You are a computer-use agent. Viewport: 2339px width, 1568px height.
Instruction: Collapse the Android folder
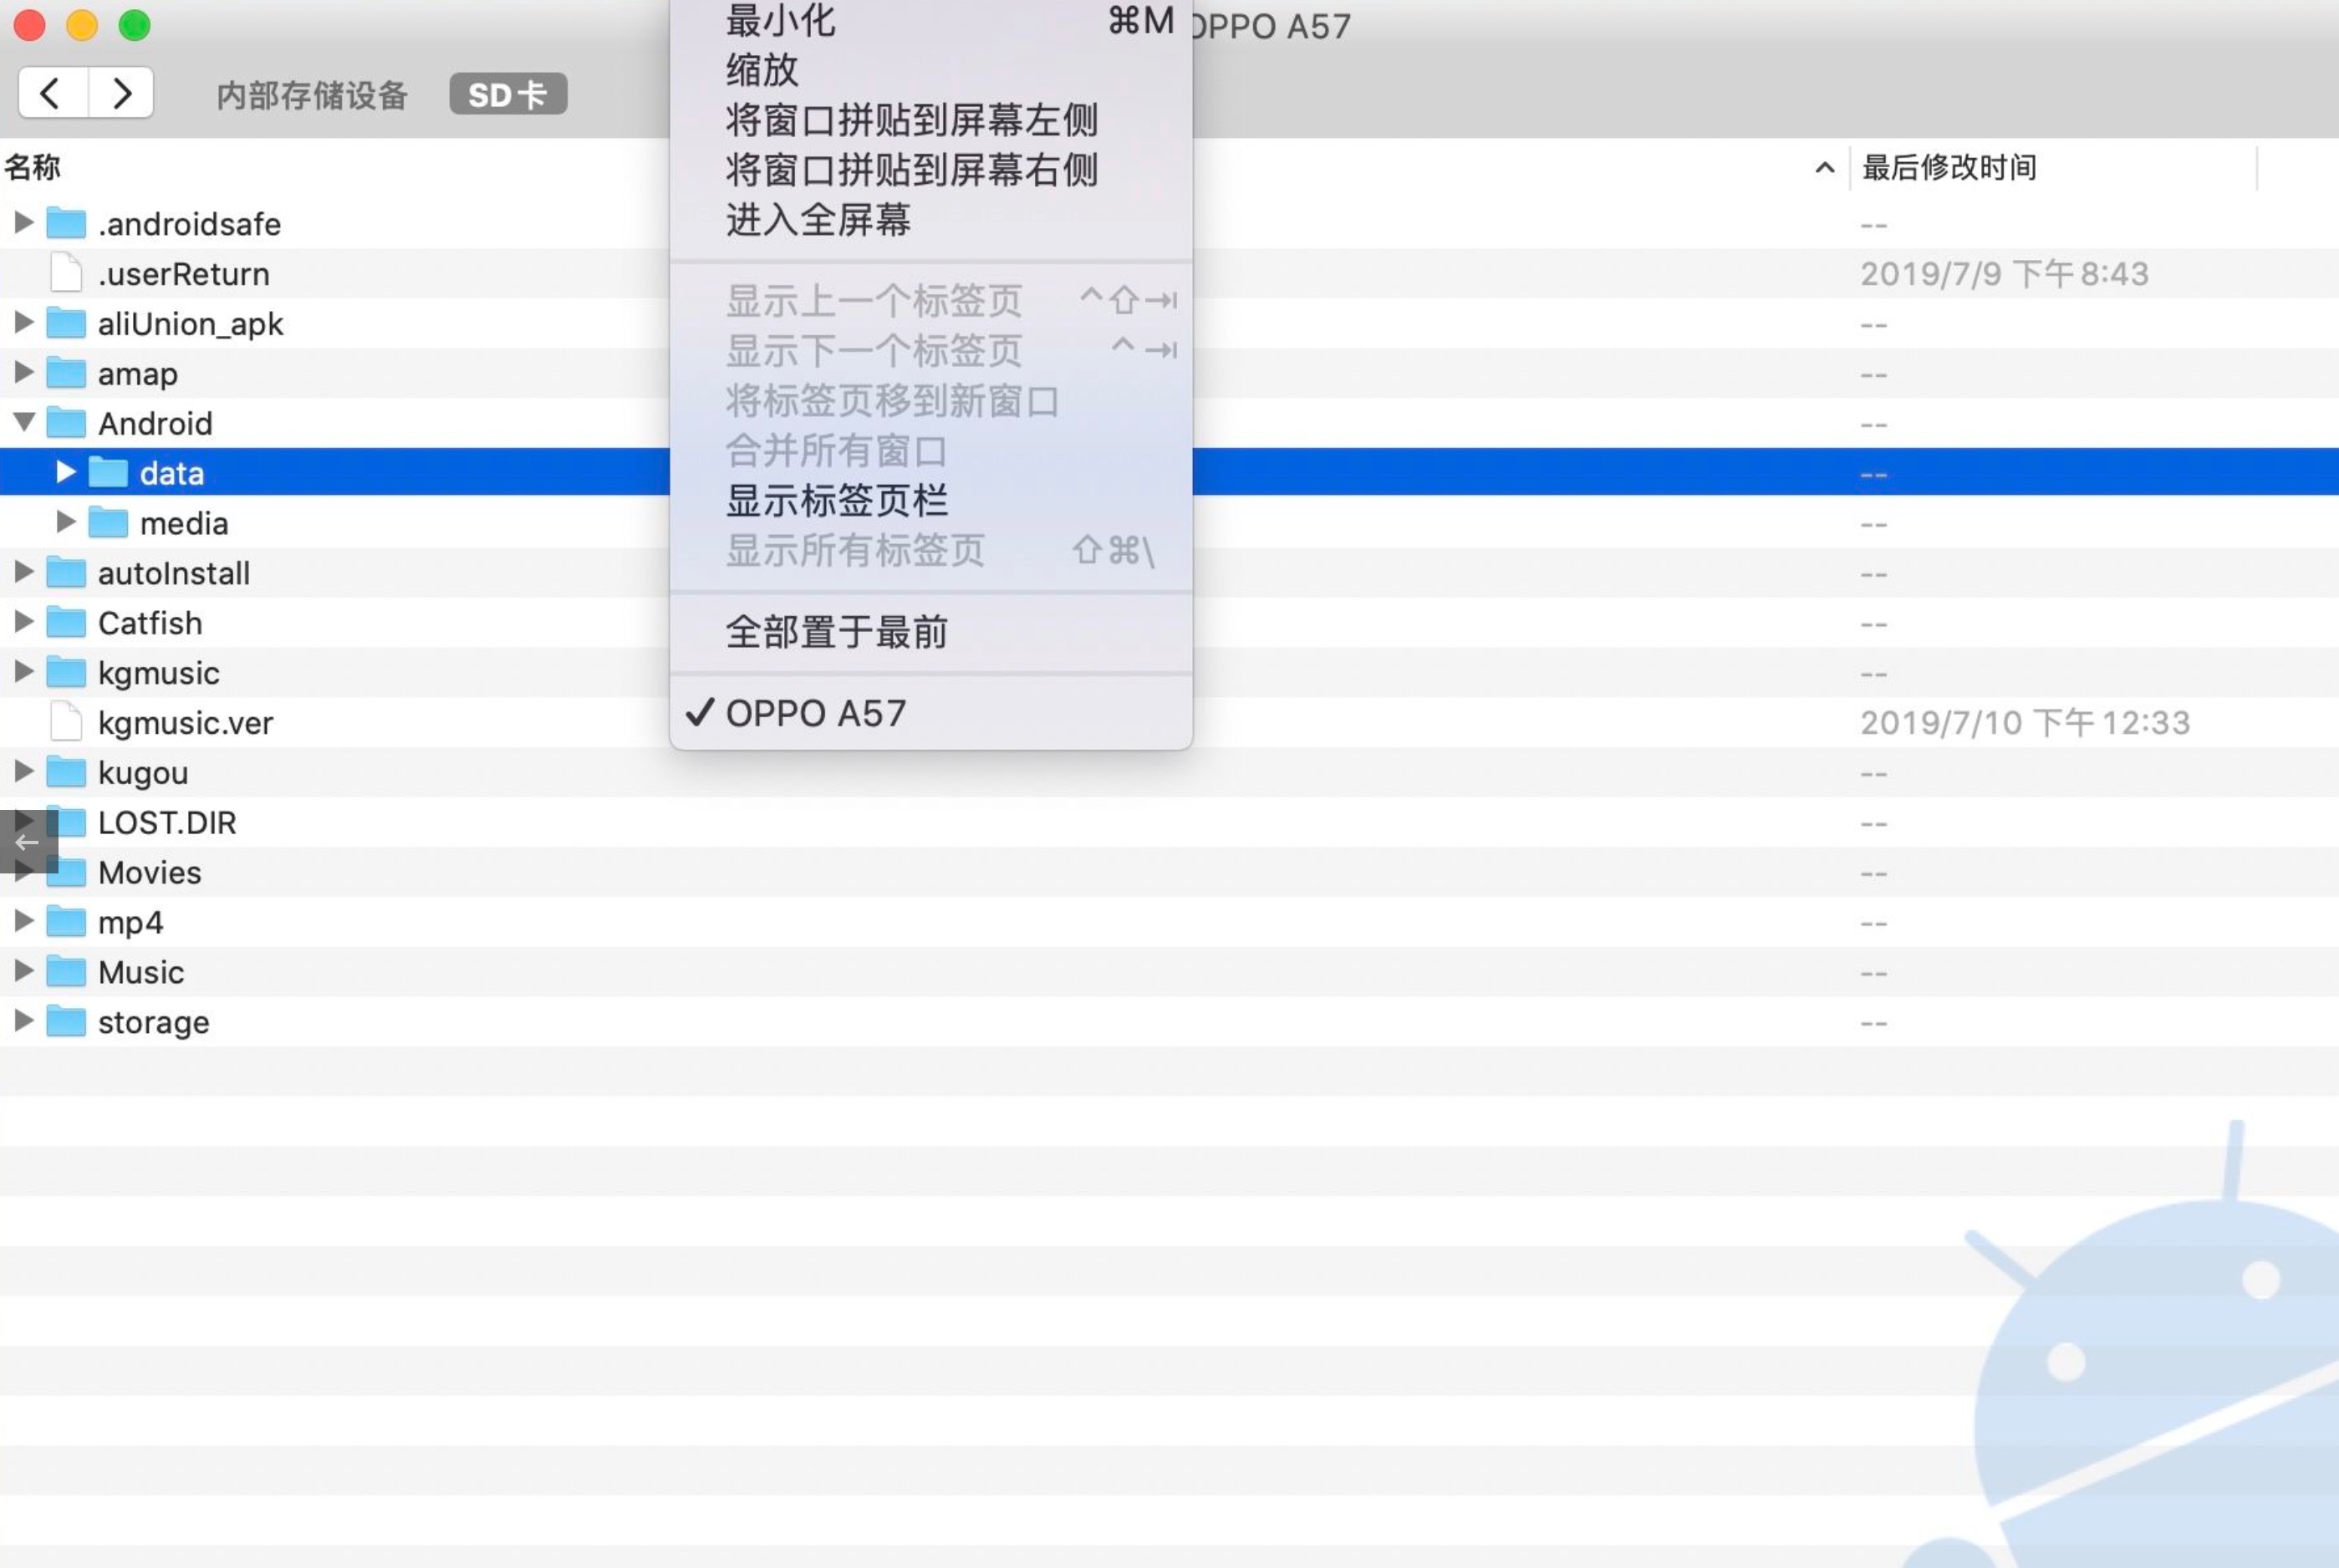pos(24,423)
